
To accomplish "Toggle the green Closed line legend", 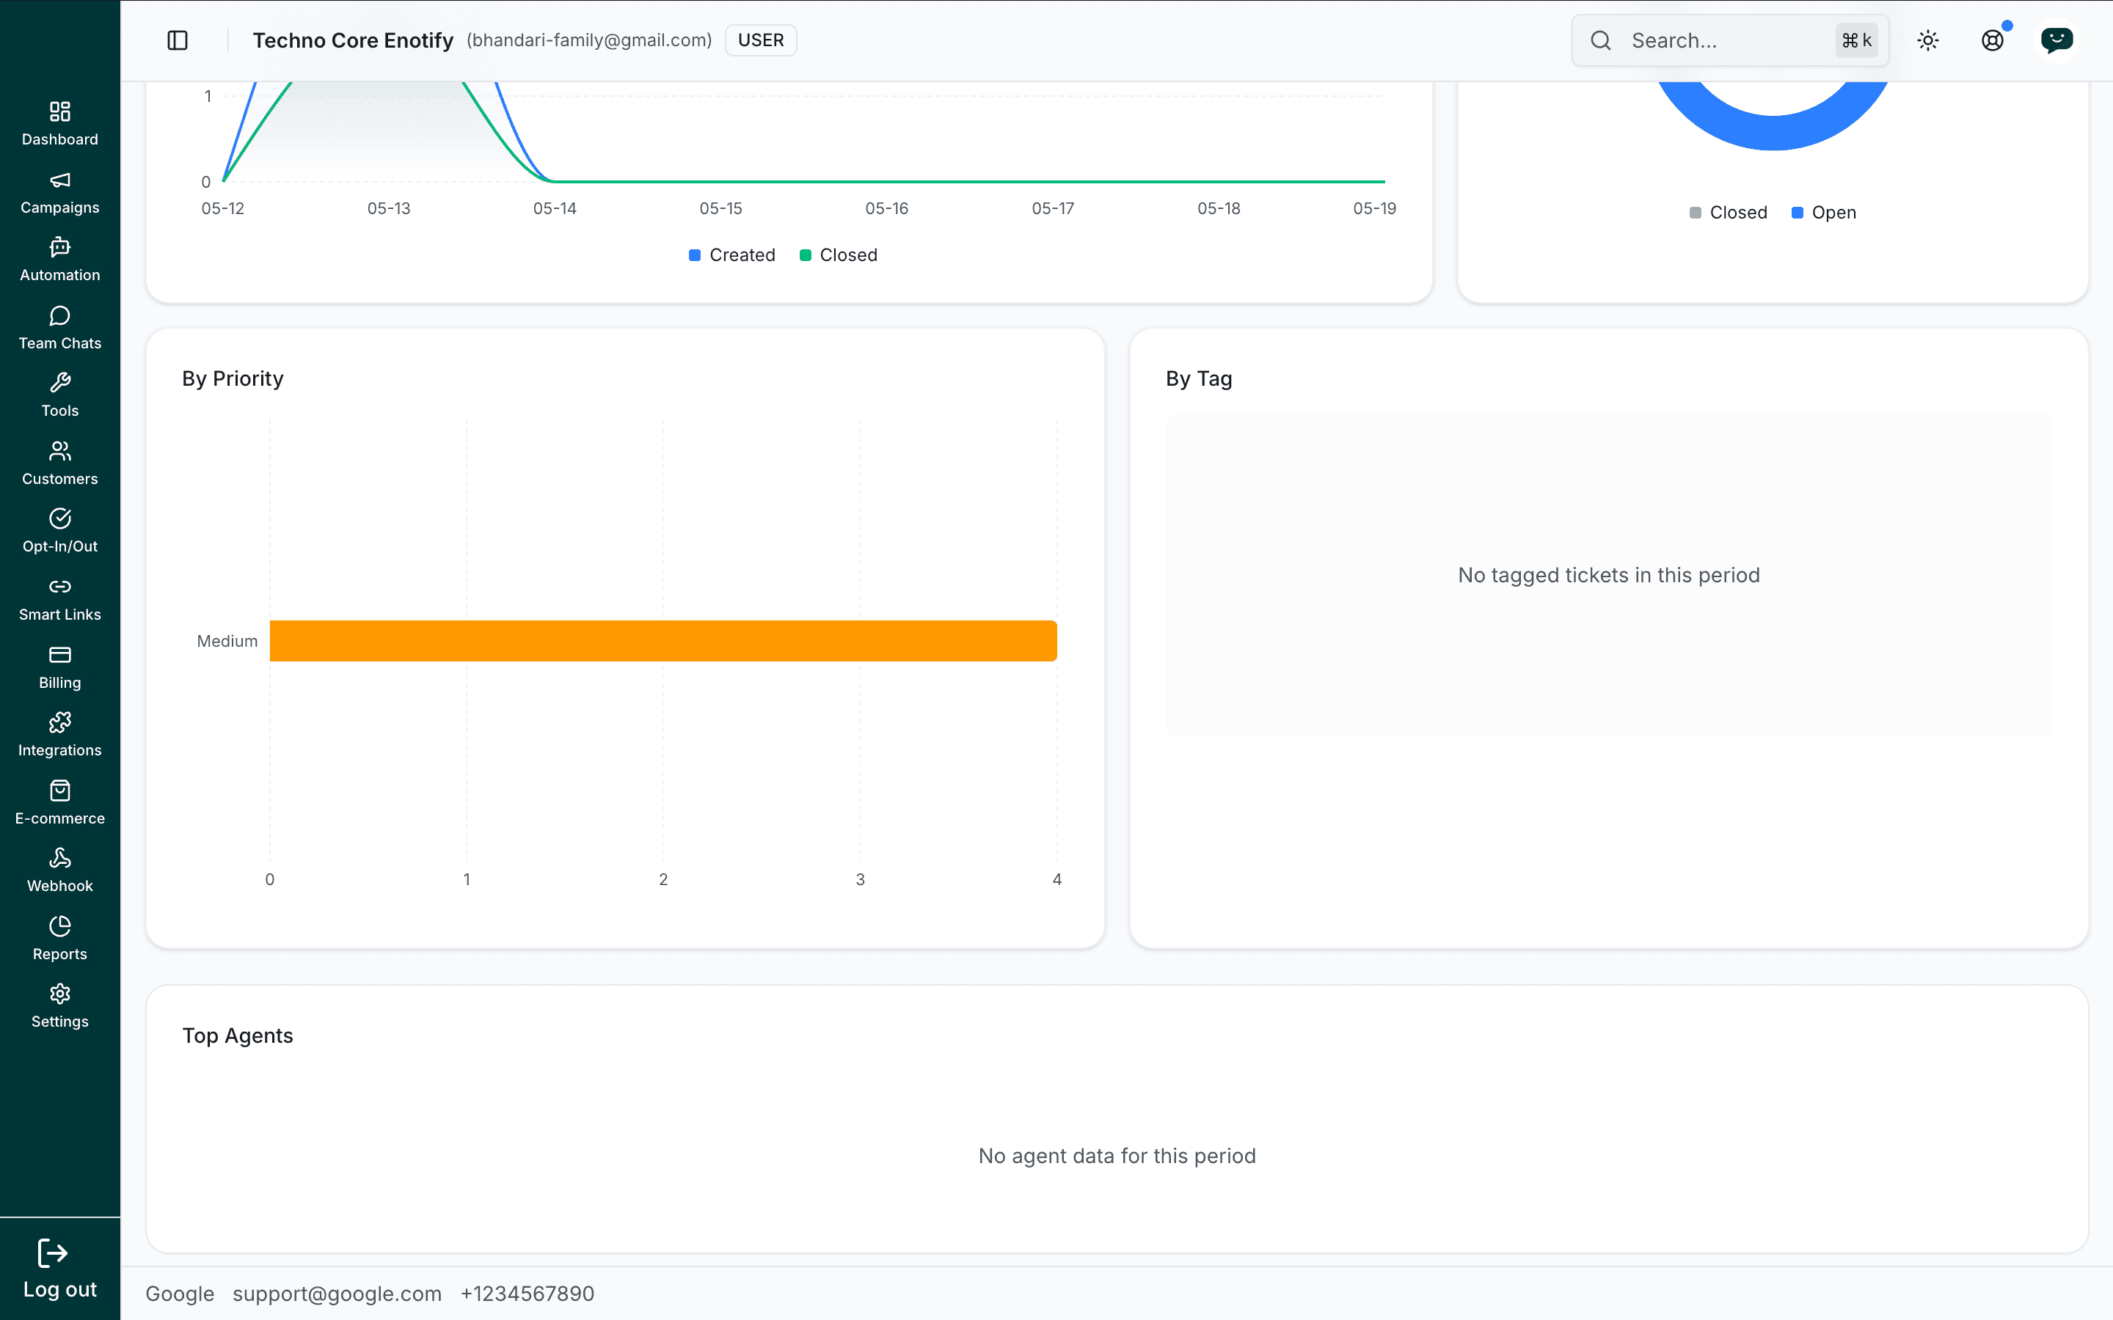I will tap(838, 255).
